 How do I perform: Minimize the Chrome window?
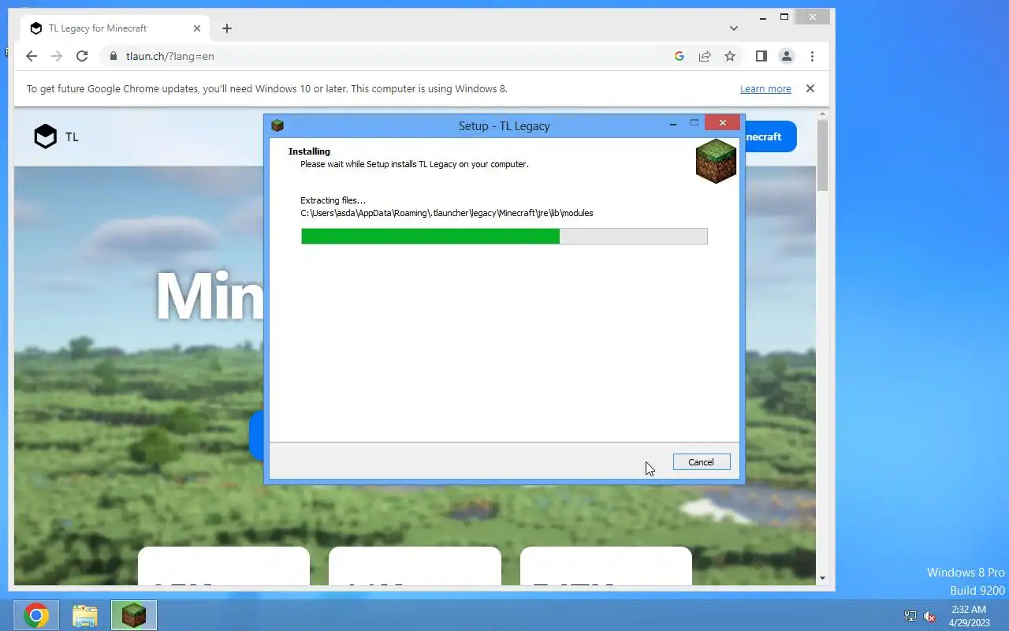pyautogui.click(x=762, y=17)
